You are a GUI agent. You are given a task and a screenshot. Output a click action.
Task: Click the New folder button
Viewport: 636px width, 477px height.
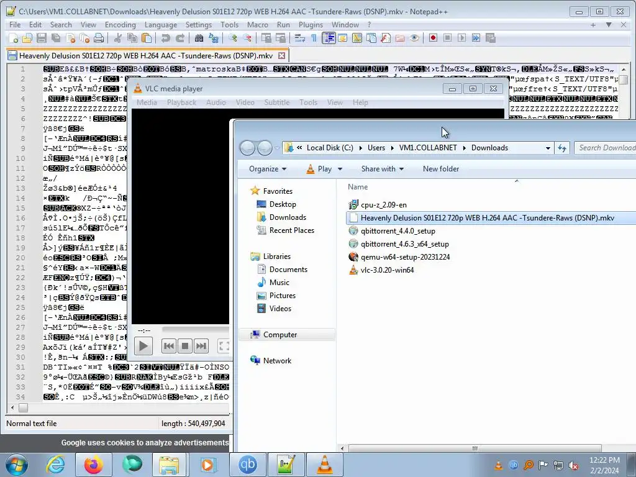(x=441, y=169)
